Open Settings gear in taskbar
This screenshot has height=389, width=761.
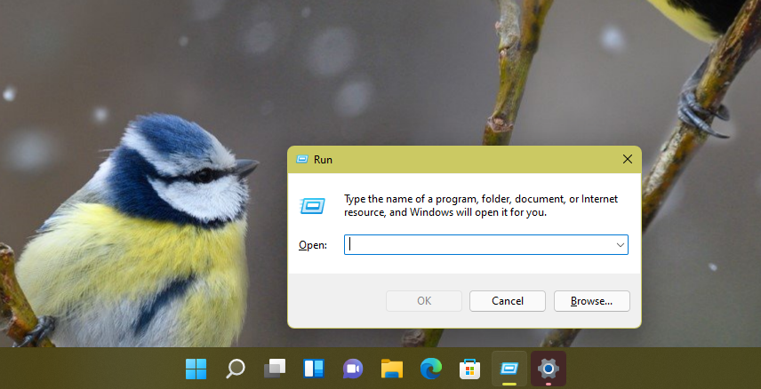pyautogui.click(x=549, y=369)
